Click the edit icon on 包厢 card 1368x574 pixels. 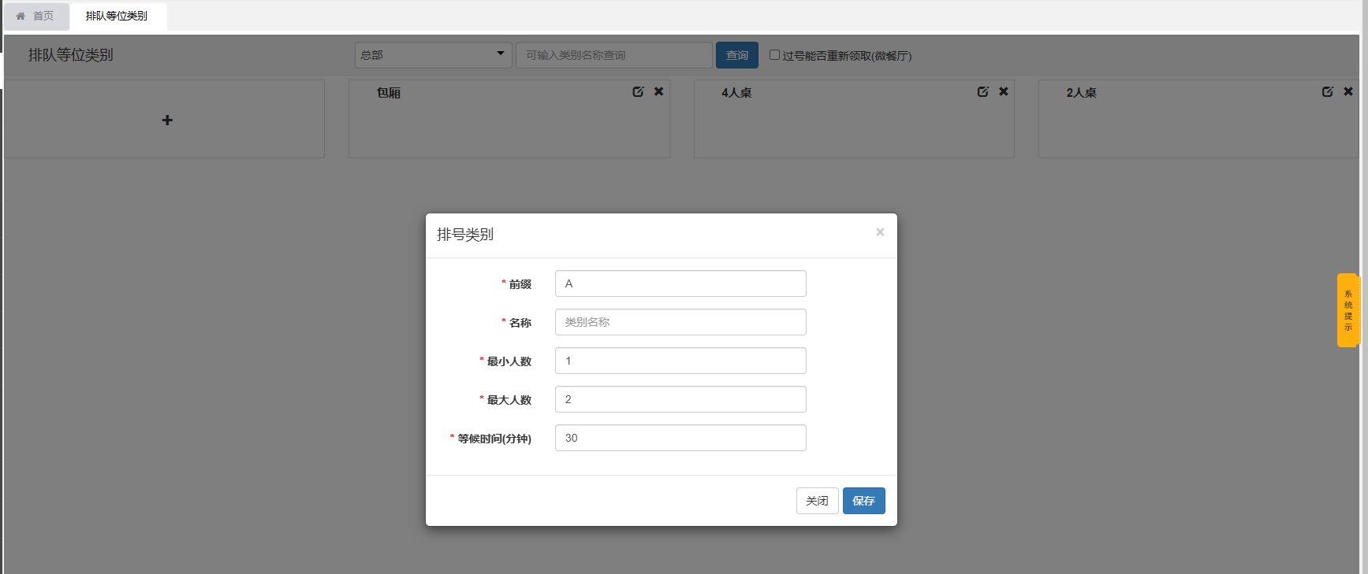pyautogui.click(x=638, y=92)
